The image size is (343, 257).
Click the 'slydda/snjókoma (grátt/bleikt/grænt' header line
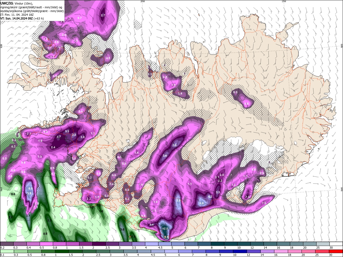(x=32, y=11)
